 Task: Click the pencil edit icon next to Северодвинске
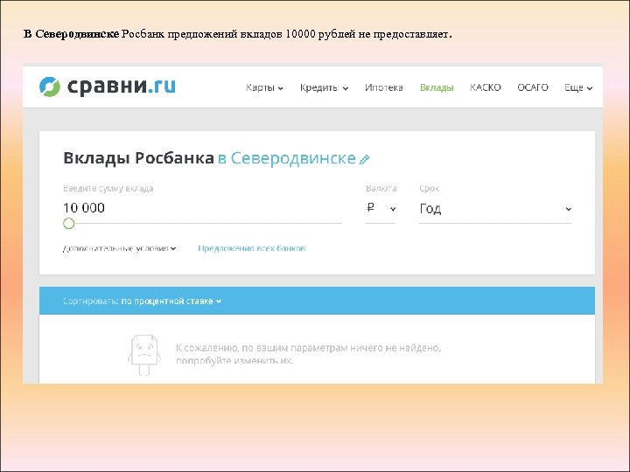364,159
